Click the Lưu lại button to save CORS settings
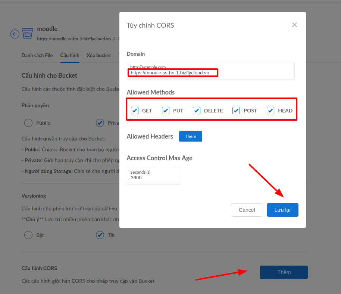This screenshot has height=294, width=341. (282, 210)
